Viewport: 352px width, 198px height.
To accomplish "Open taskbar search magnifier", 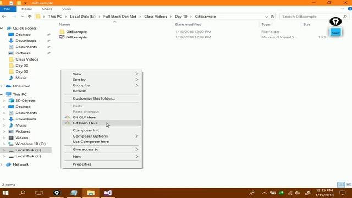I will [x=22, y=193].
